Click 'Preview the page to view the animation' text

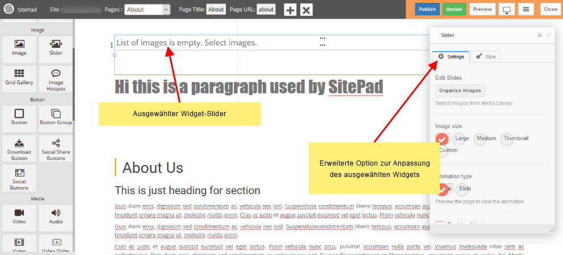coord(480,201)
